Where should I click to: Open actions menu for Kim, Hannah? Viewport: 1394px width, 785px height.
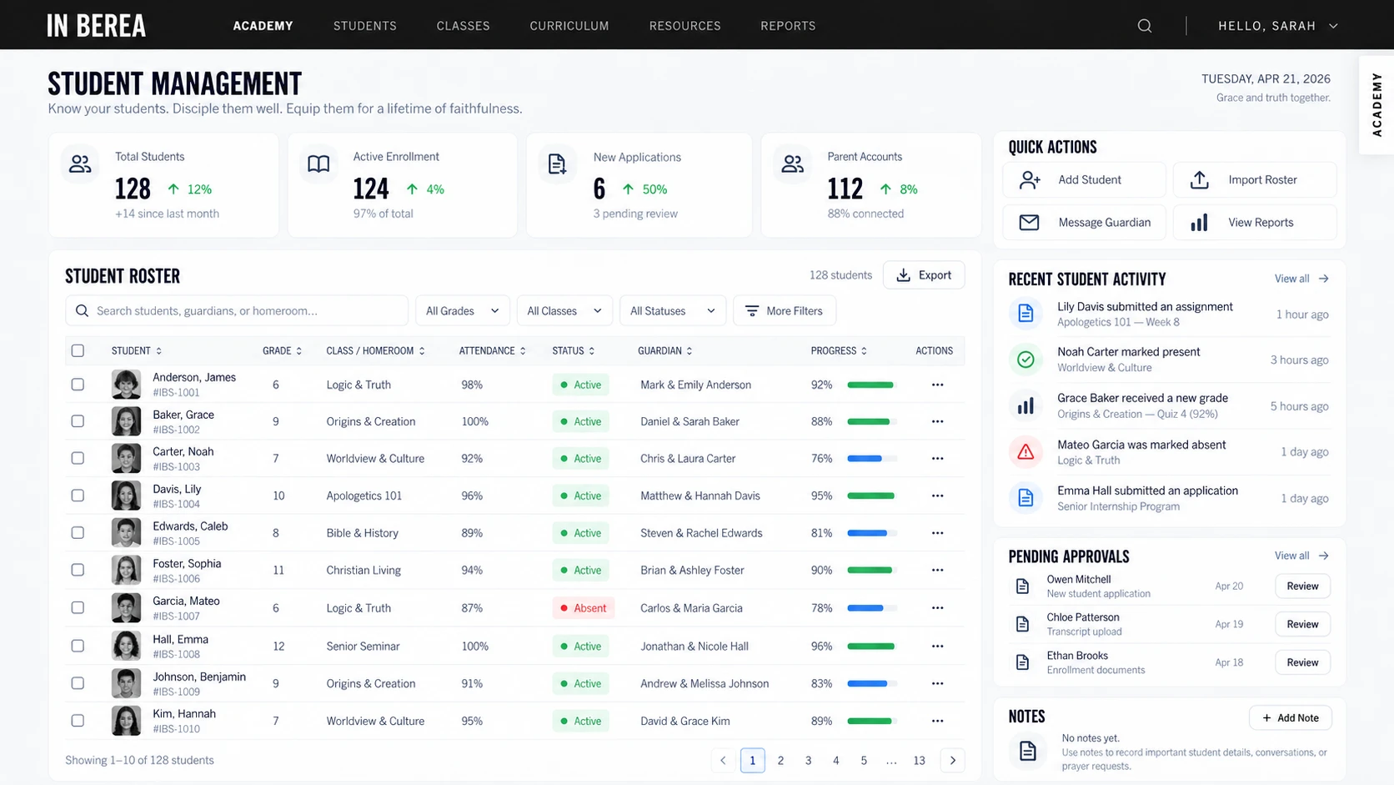click(937, 721)
